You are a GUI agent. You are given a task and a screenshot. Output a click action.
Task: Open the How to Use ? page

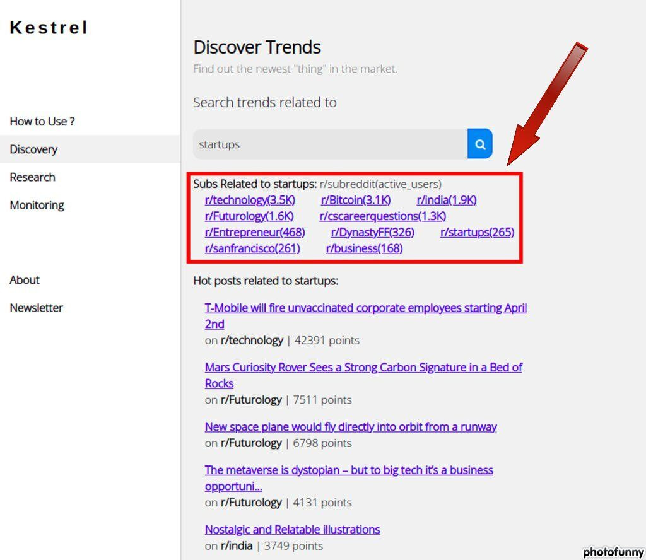42,121
